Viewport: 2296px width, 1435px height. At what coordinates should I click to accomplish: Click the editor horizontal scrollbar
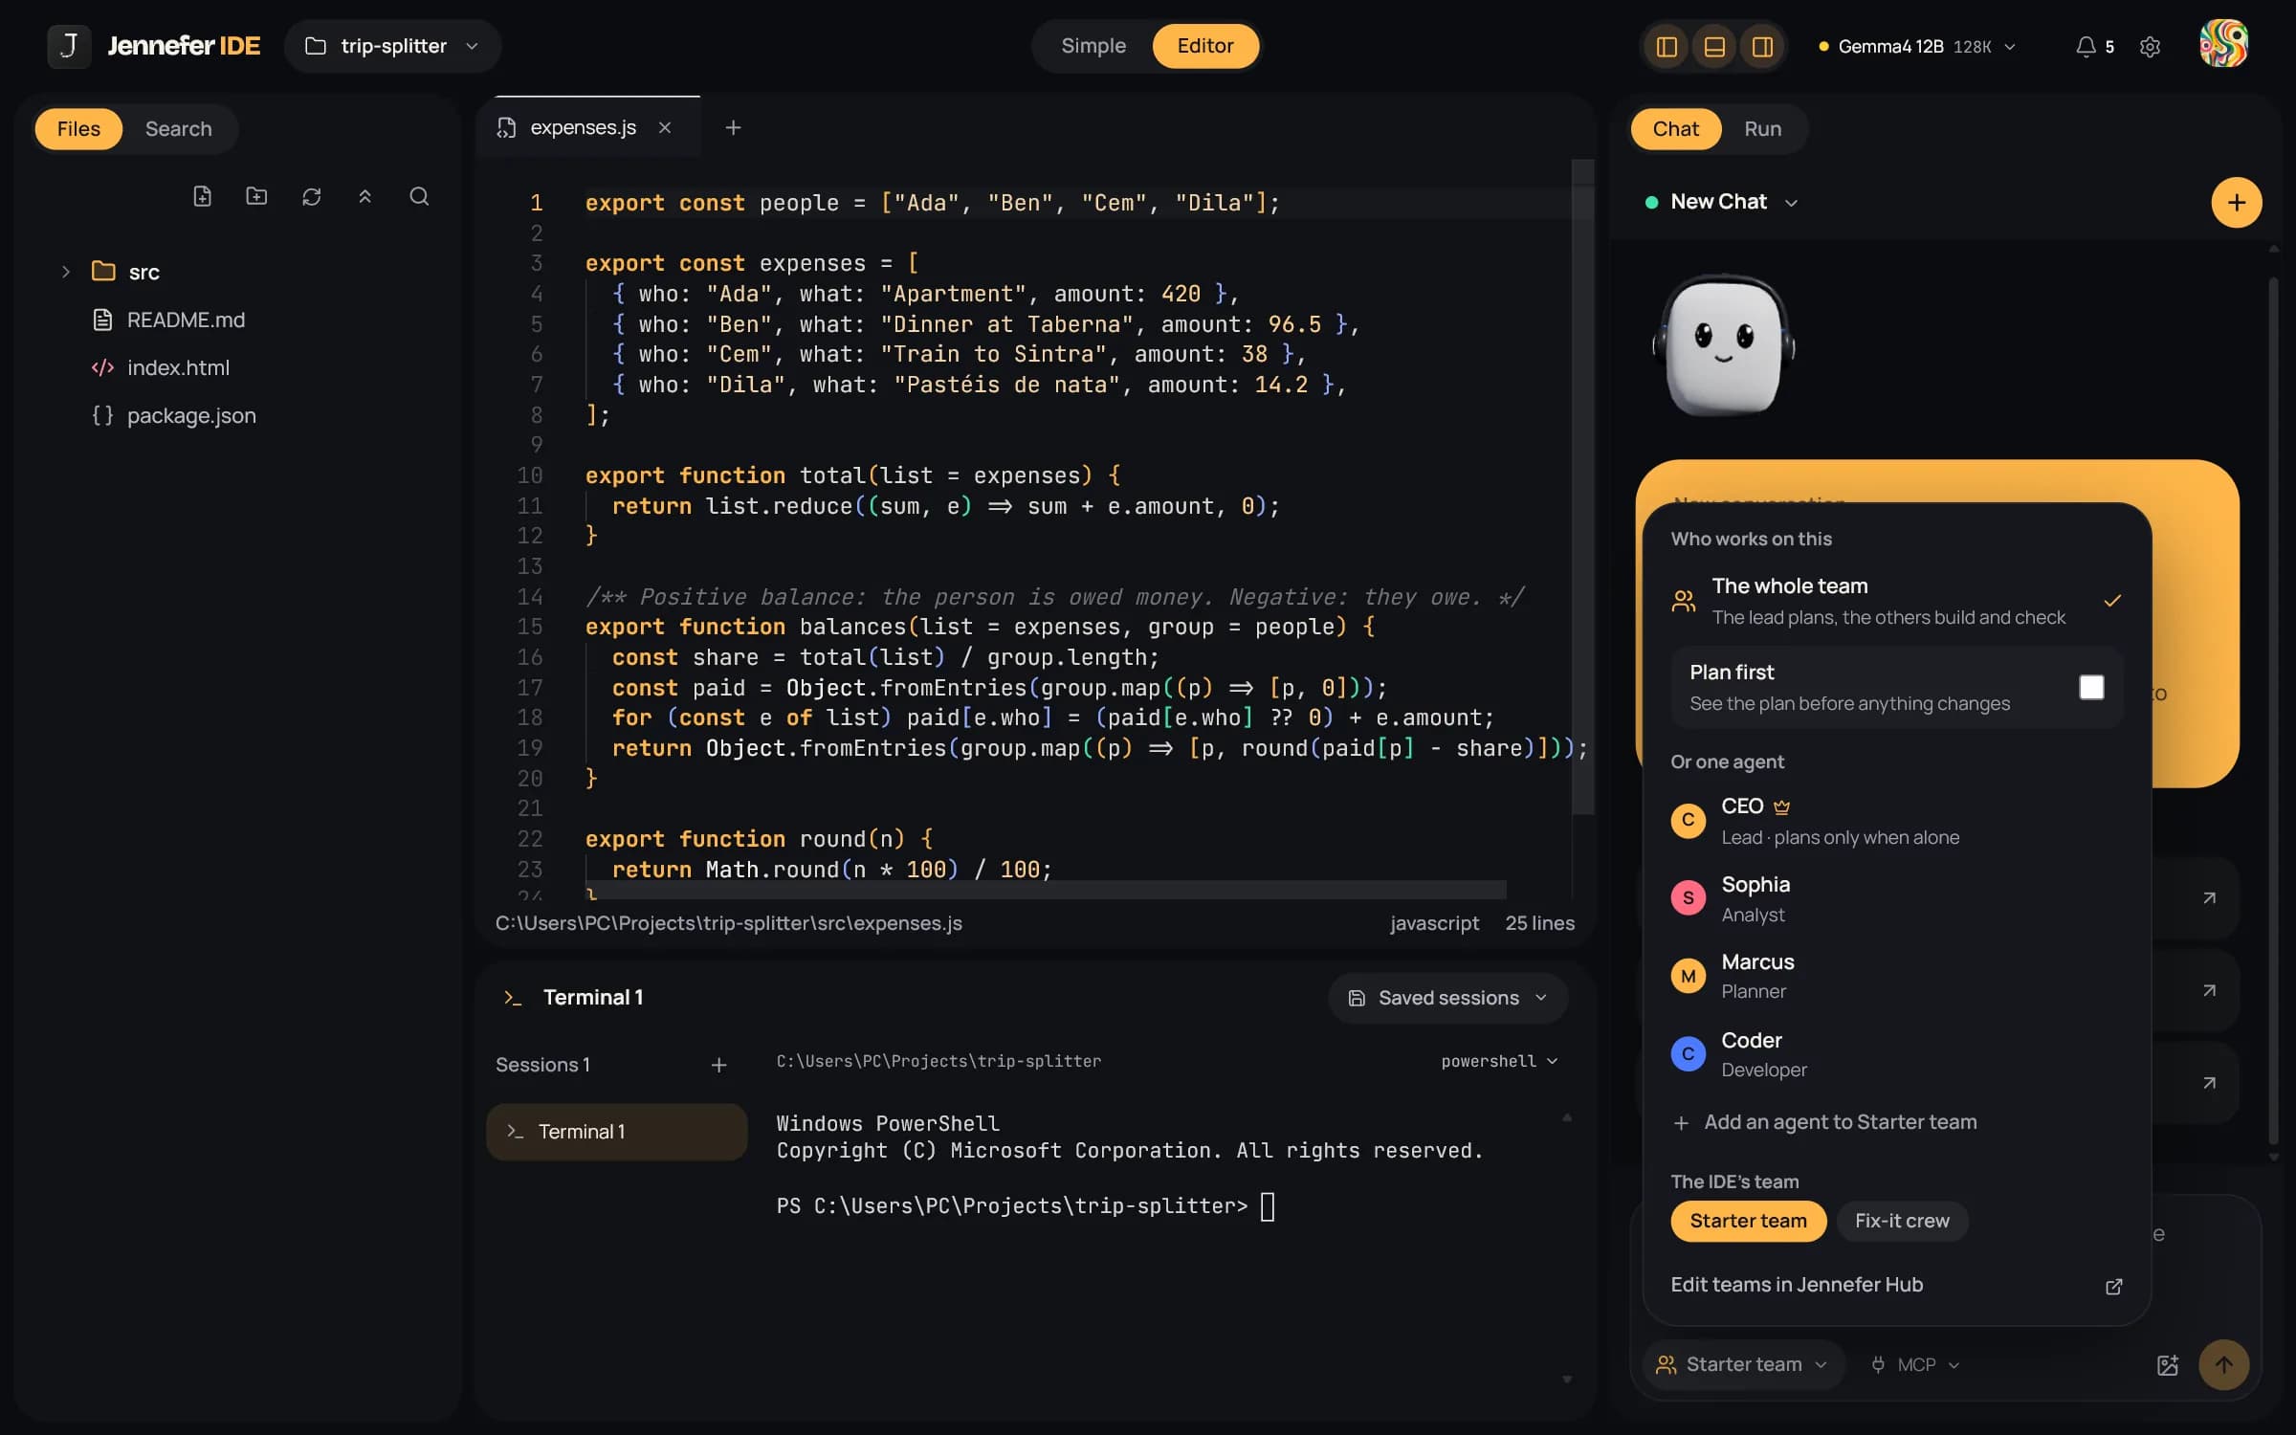(x=1046, y=890)
